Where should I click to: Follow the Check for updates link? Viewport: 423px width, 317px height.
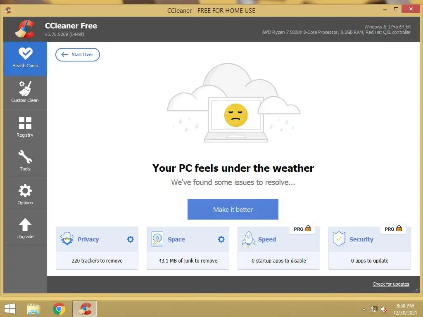click(391, 284)
